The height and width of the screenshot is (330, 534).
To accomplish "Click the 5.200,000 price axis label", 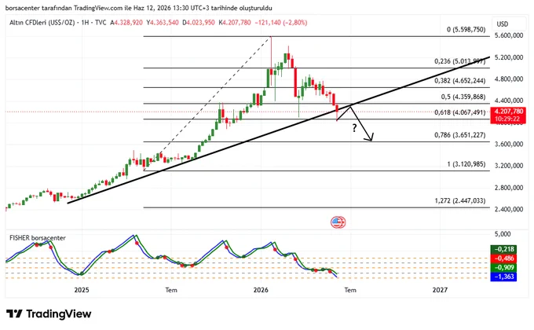I will [509, 57].
